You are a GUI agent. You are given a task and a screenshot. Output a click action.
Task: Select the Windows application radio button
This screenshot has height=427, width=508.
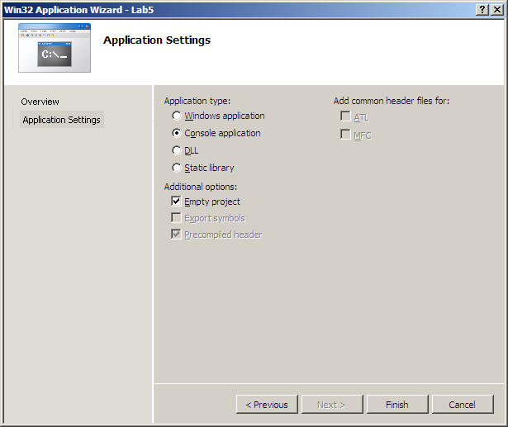(x=177, y=116)
